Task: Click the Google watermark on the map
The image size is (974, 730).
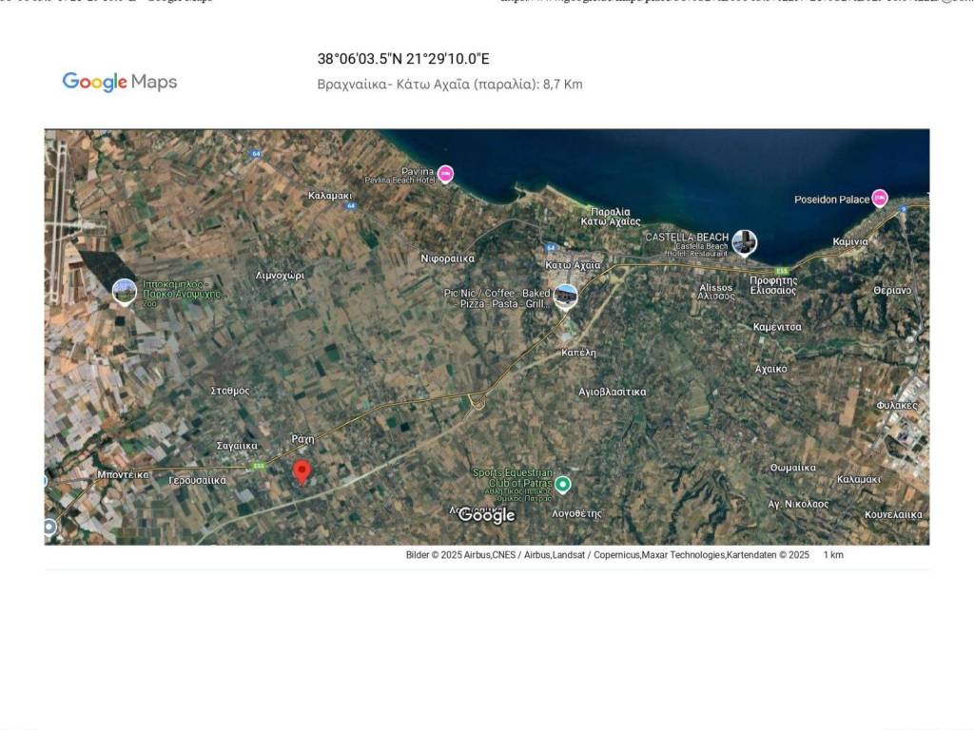Action: pos(486,515)
